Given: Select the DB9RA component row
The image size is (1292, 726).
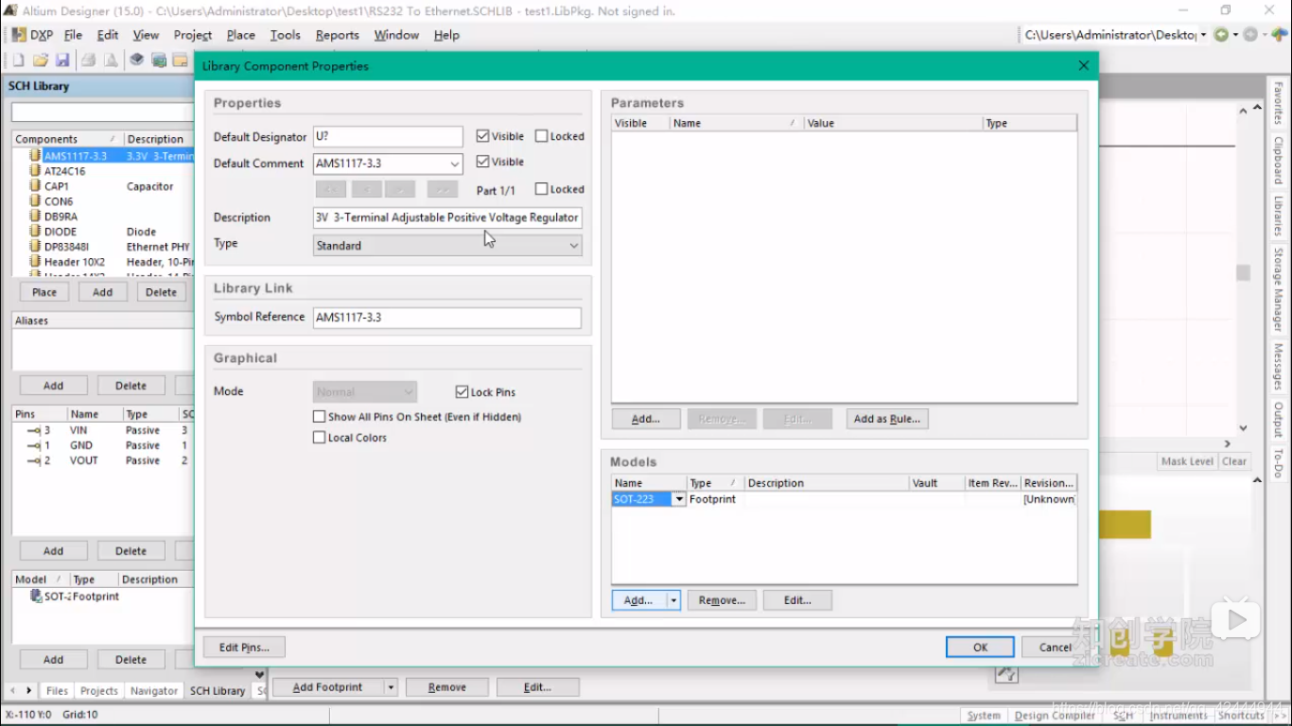Looking at the screenshot, I should point(104,216).
